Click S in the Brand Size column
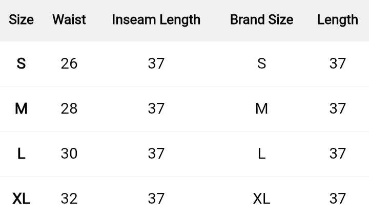This screenshot has height=219, width=369. (261, 63)
